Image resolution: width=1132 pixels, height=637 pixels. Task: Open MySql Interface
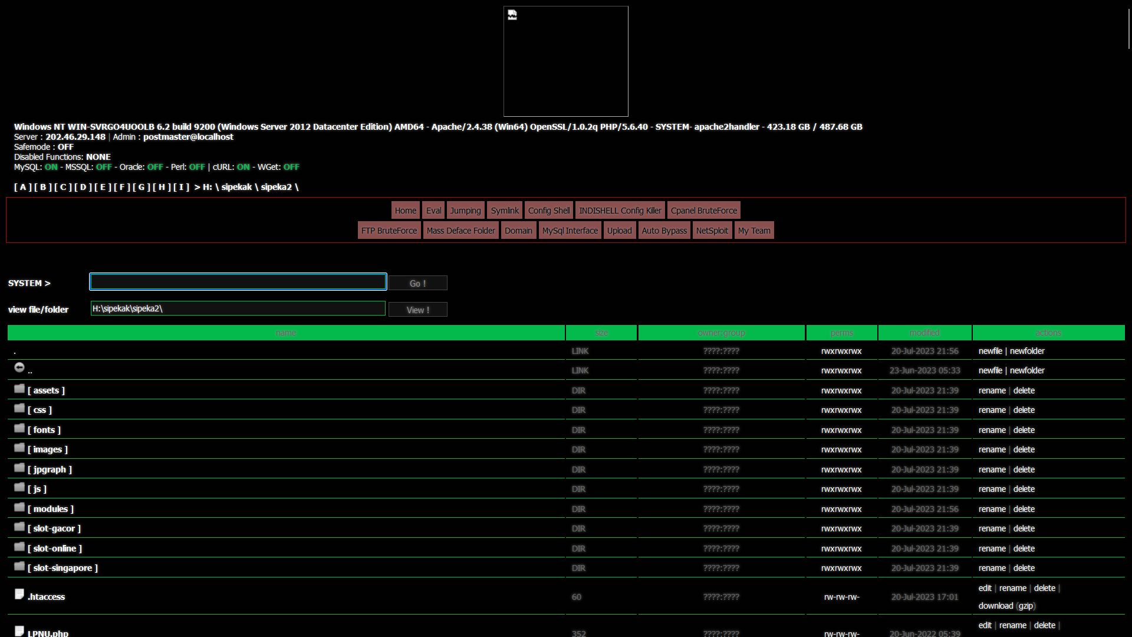[x=570, y=231]
